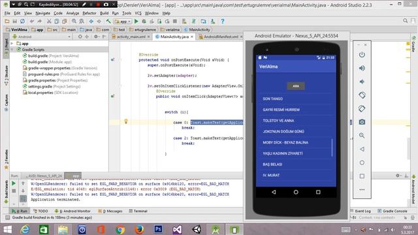Tap TOLSTOY VE ANNA list item
The width and height of the screenshot is (418, 235).
pos(296,121)
